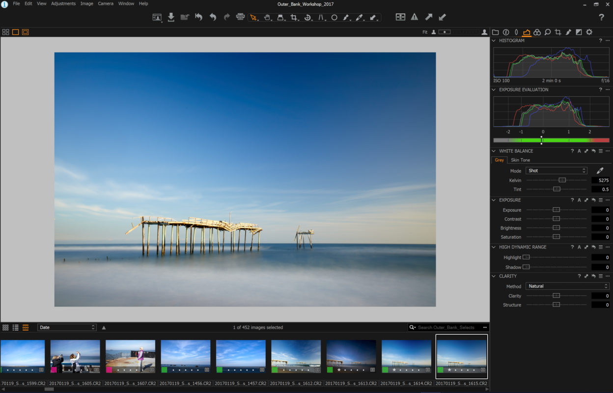Image resolution: width=613 pixels, height=393 pixels.
Task: Open the white balance Mode dropdown
Action: pos(556,170)
